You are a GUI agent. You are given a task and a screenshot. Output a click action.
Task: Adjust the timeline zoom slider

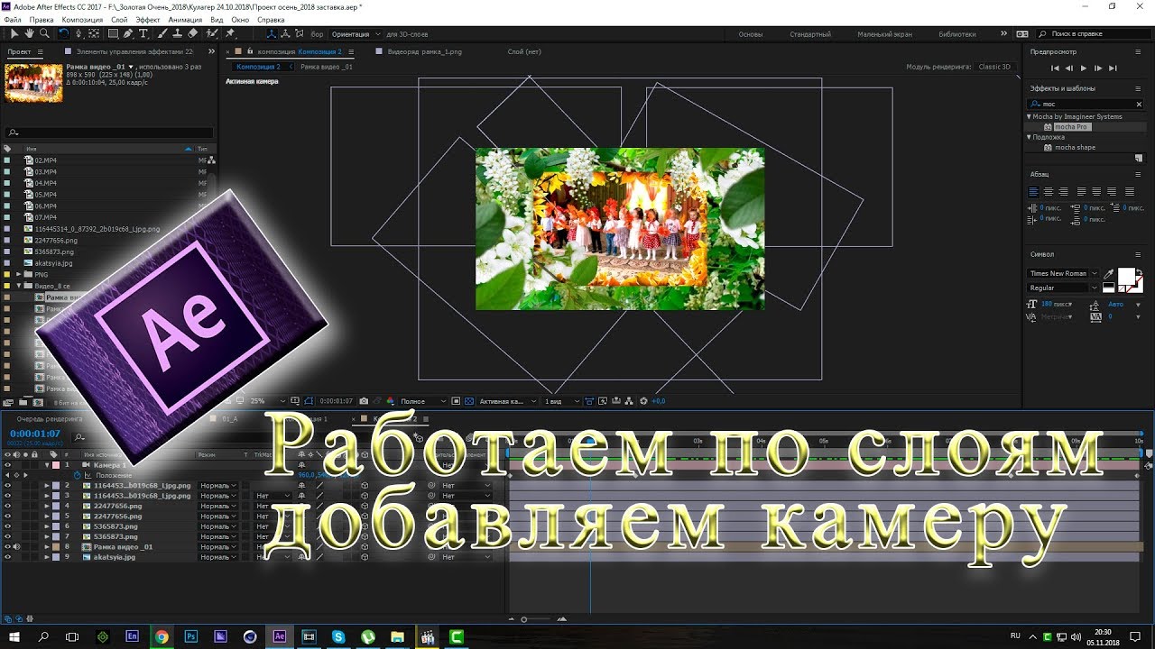pos(524,619)
